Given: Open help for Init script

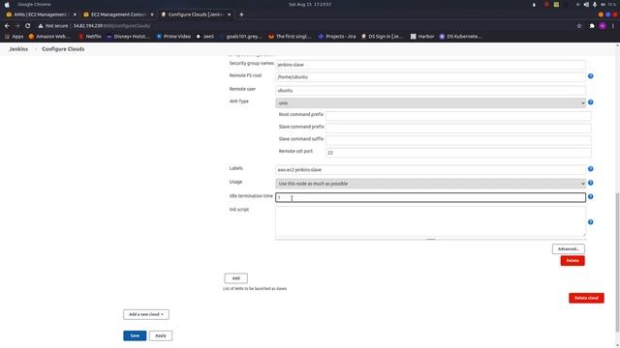Looking at the screenshot, I should click(x=590, y=221).
